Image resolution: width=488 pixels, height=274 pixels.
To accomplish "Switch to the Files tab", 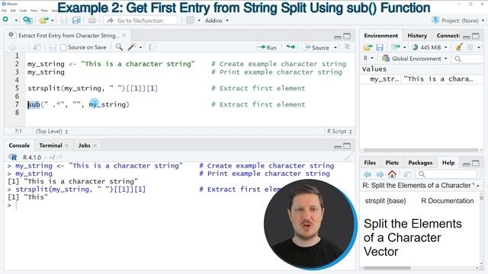I will click(x=370, y=162).
